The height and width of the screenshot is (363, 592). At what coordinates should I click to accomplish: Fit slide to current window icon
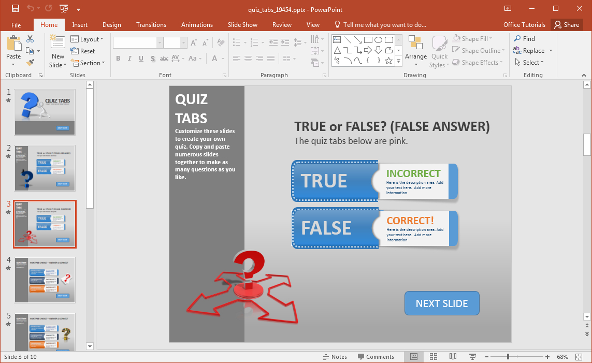click(x=579, y=357)
